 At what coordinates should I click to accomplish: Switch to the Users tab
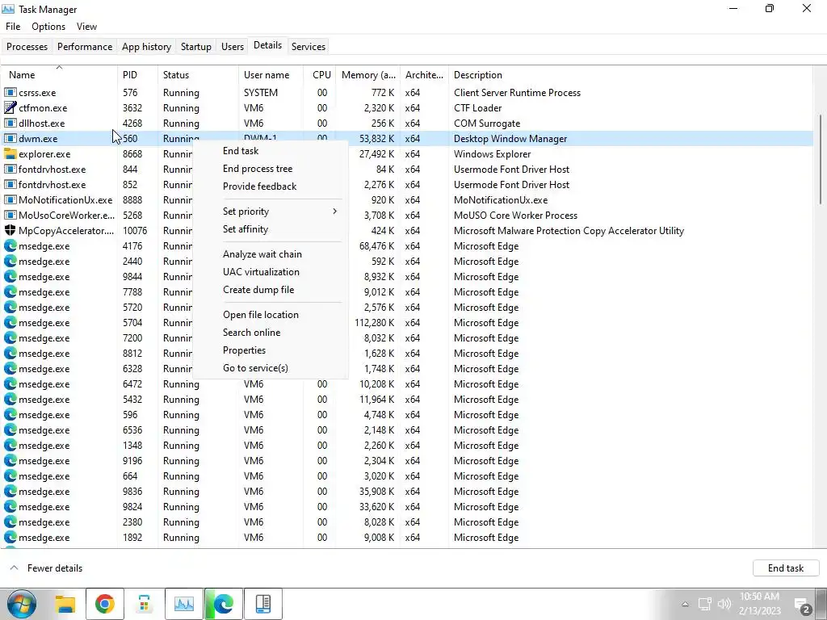(232, 46)
